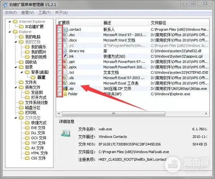This screenshot has width=215, height=179.
Task: Click the .xlsx file icon
Action: click(x=65, y=83)
